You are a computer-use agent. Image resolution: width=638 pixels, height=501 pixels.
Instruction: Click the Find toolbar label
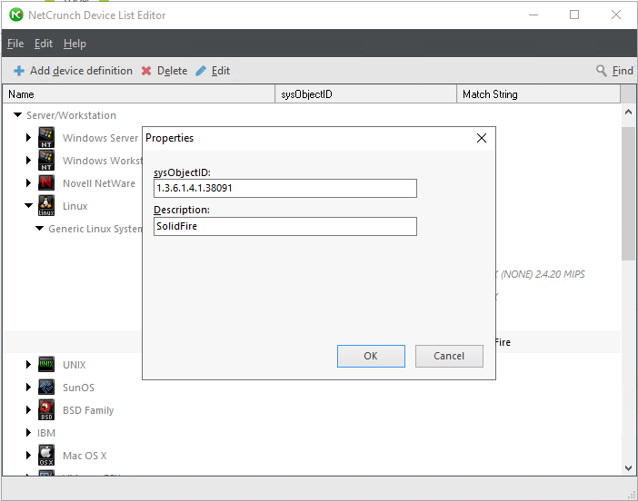tap(623, 71)
